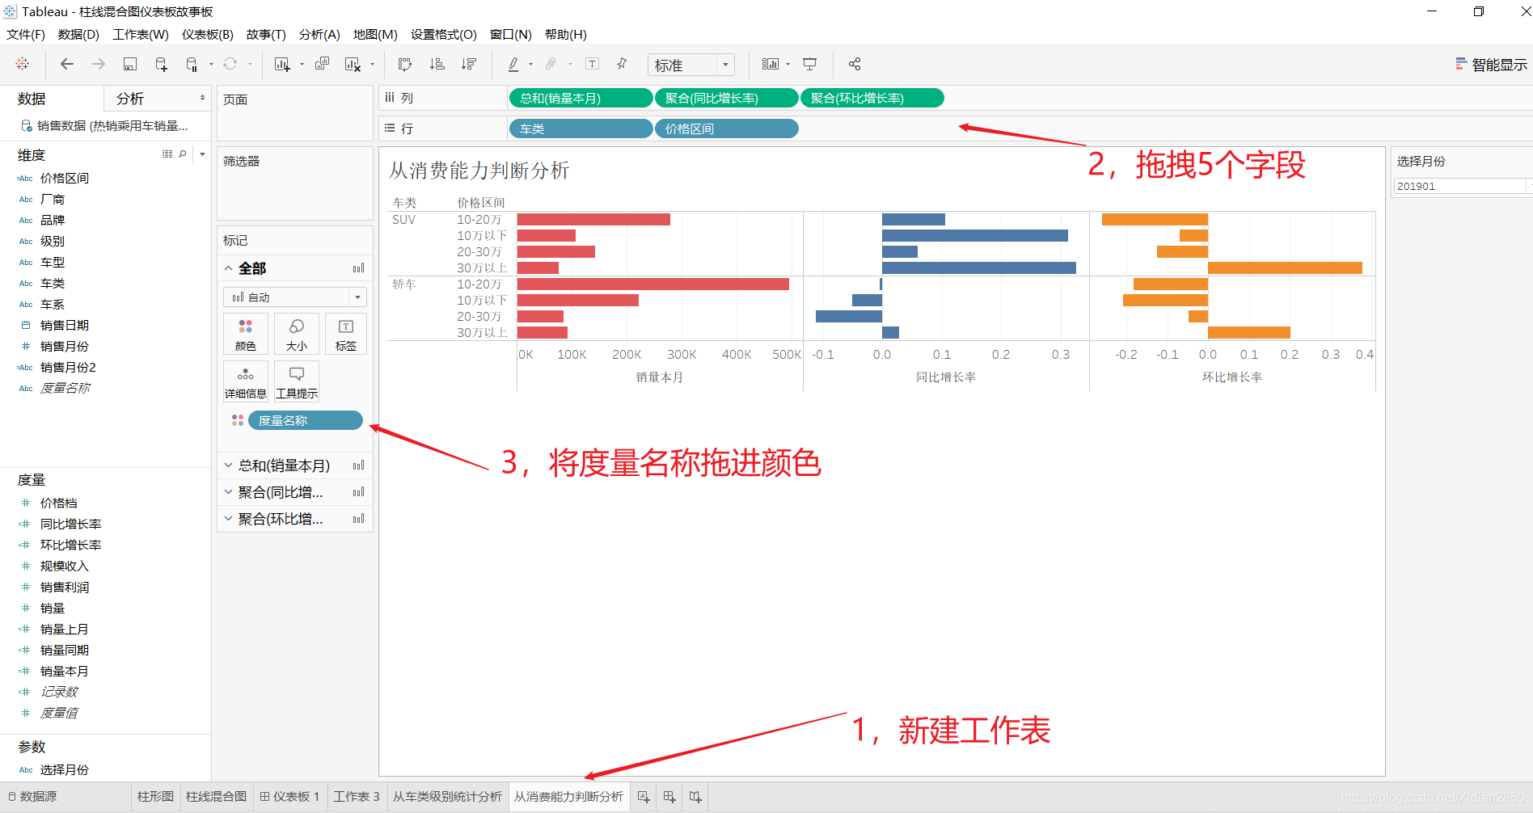Open the 仪表板(B) menu

pyautogui.click(x=208, y=35)
